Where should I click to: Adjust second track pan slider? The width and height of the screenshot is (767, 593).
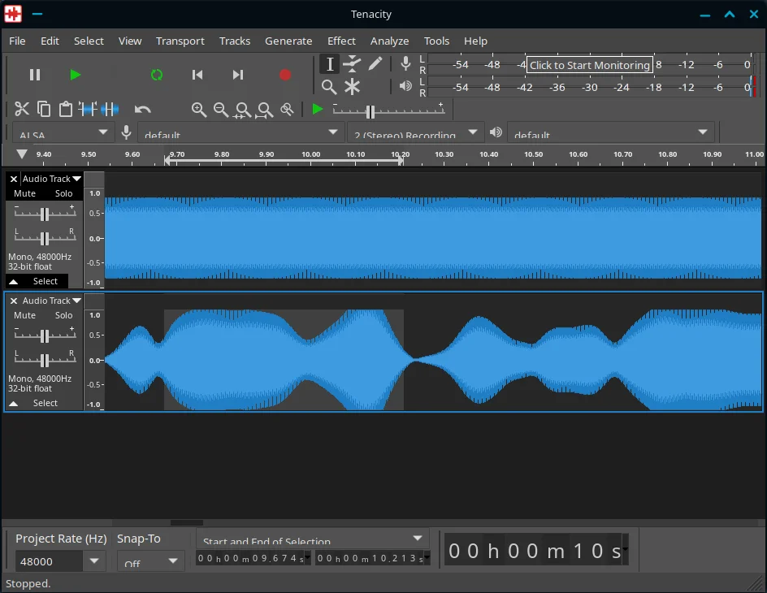(45, 360)
